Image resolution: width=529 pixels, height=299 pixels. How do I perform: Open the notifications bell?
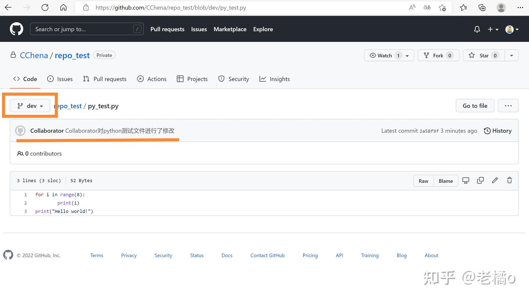[x=477, y=29]
